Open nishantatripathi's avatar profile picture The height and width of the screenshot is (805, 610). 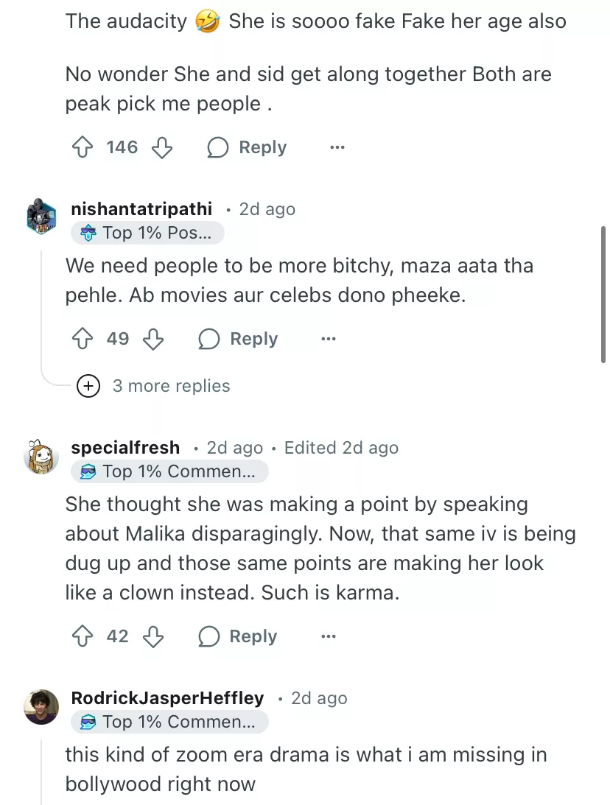pyautogui.click(x=41, y=217)
